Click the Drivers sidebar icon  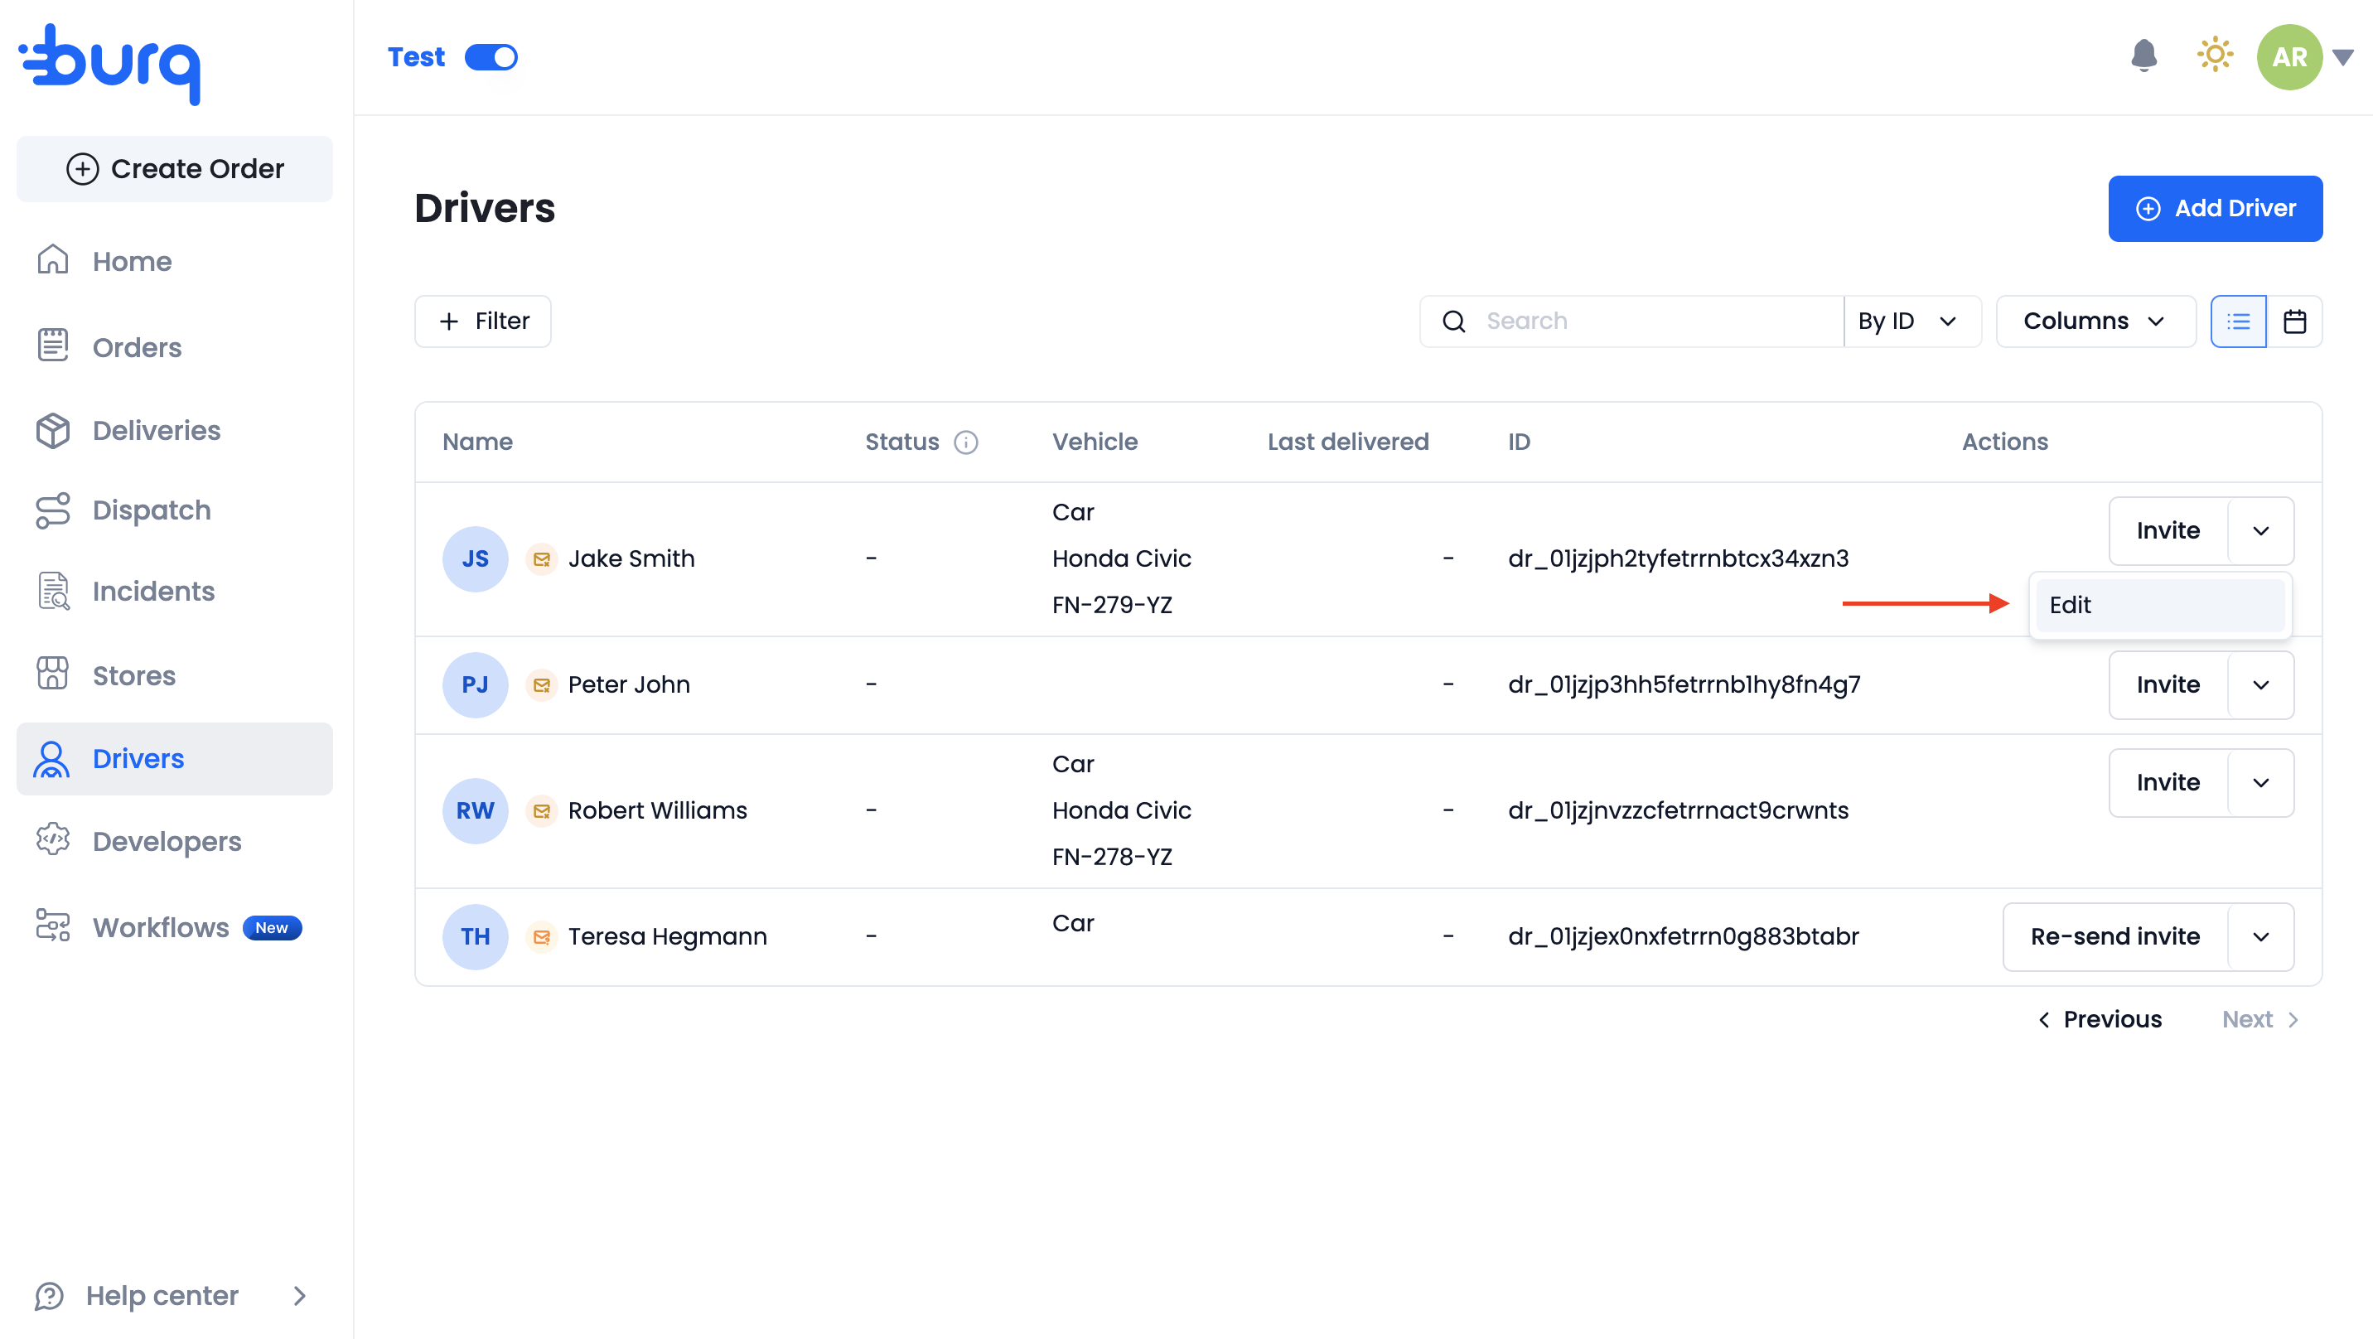point(52,759)
